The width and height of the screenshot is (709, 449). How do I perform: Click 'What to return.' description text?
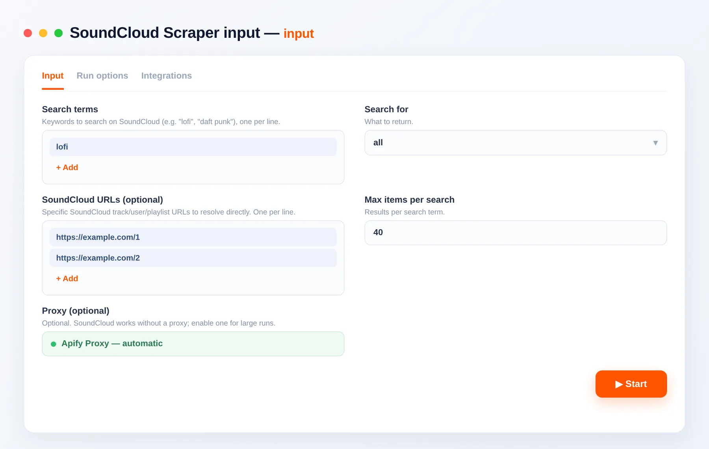coord(389,122)
